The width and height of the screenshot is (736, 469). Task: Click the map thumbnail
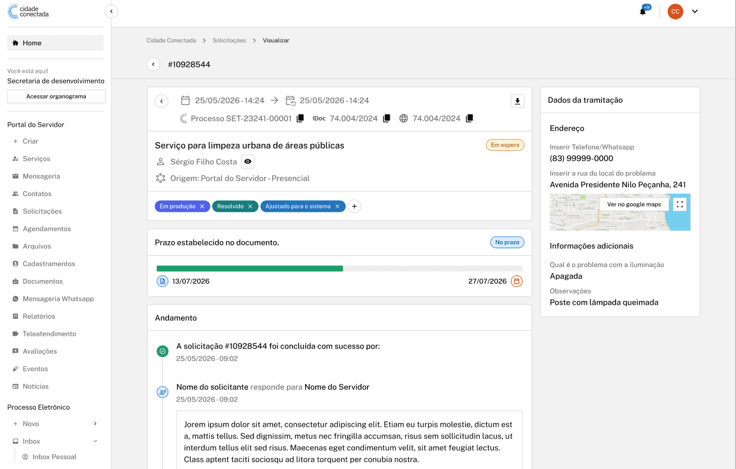click(620, 212)
